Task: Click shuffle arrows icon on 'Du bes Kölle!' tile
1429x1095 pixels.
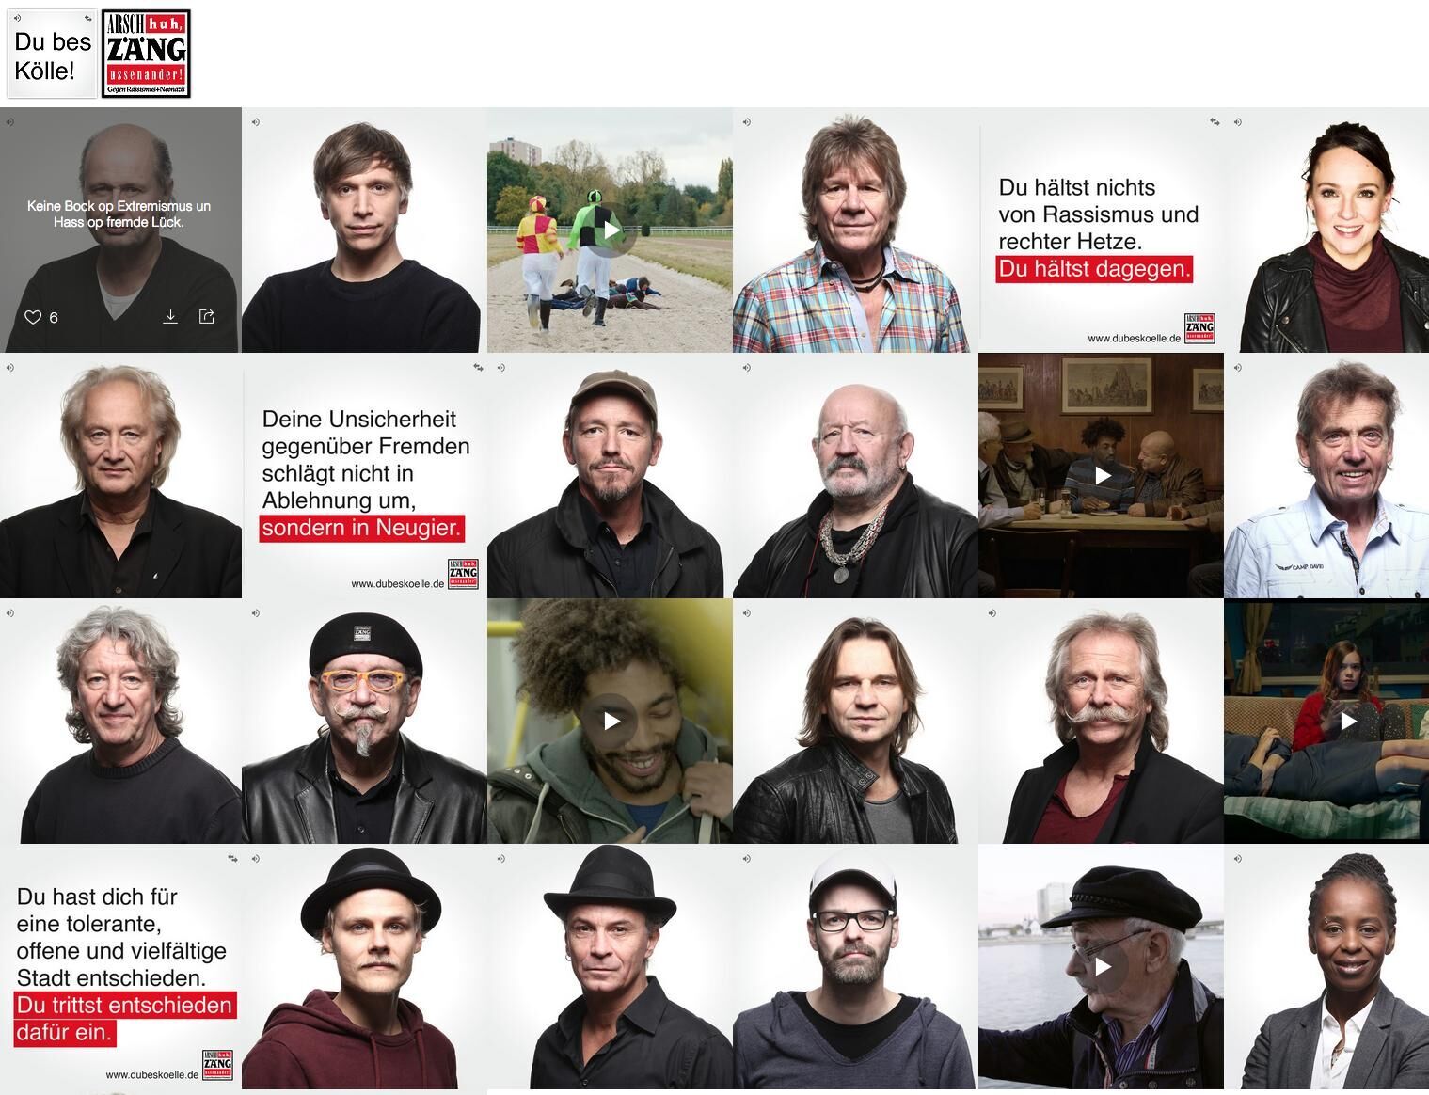Action: click(x=87, y=18)
